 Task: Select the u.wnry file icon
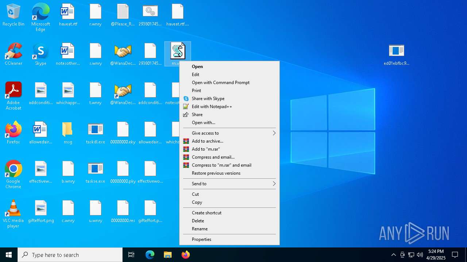click(x=96, y=211)
